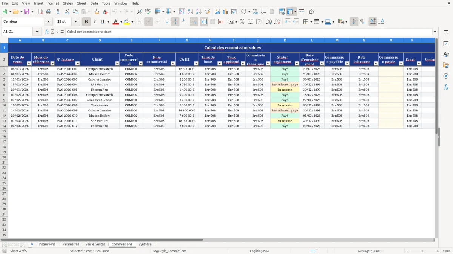Expand the formula bar
This screenshot has width=453, height=254.
435,32
